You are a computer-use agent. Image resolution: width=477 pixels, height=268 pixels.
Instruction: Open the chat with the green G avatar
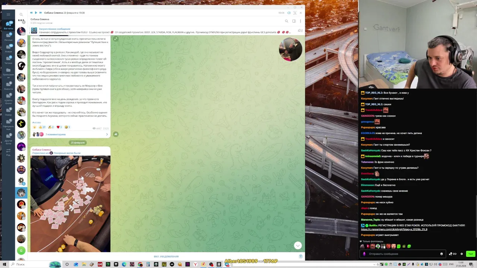coord(21,251)
